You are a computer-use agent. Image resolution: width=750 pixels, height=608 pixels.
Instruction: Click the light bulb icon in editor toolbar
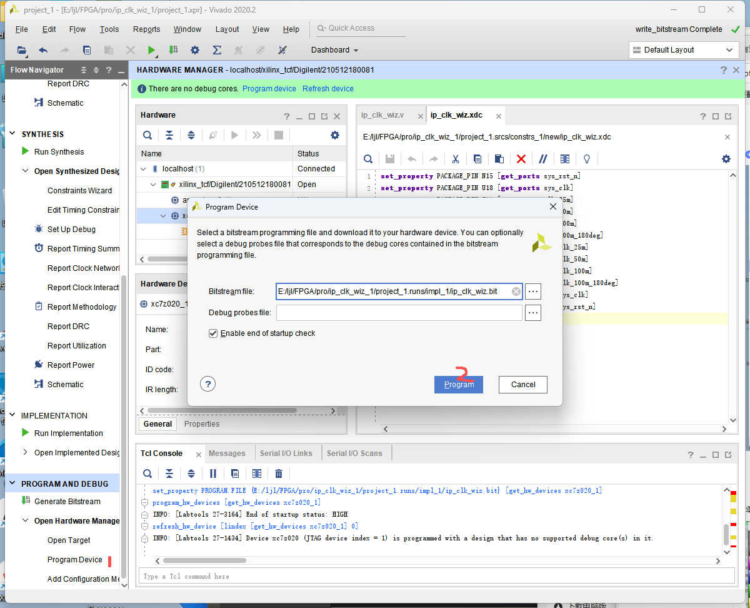click(x=587, y=159)
